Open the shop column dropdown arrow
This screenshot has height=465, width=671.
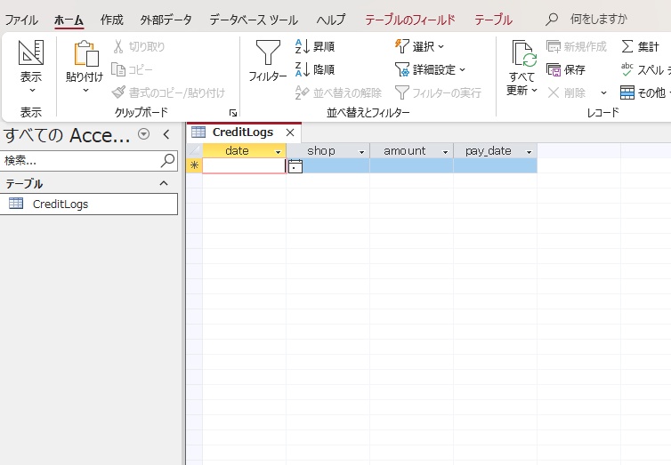click(x=361, y=152)
